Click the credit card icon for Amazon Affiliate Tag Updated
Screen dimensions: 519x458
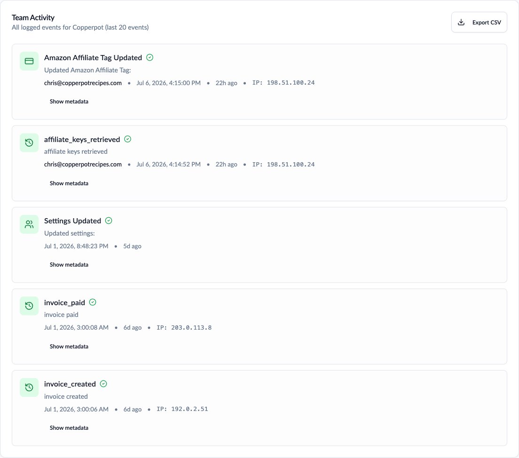(x=29, y=61)
